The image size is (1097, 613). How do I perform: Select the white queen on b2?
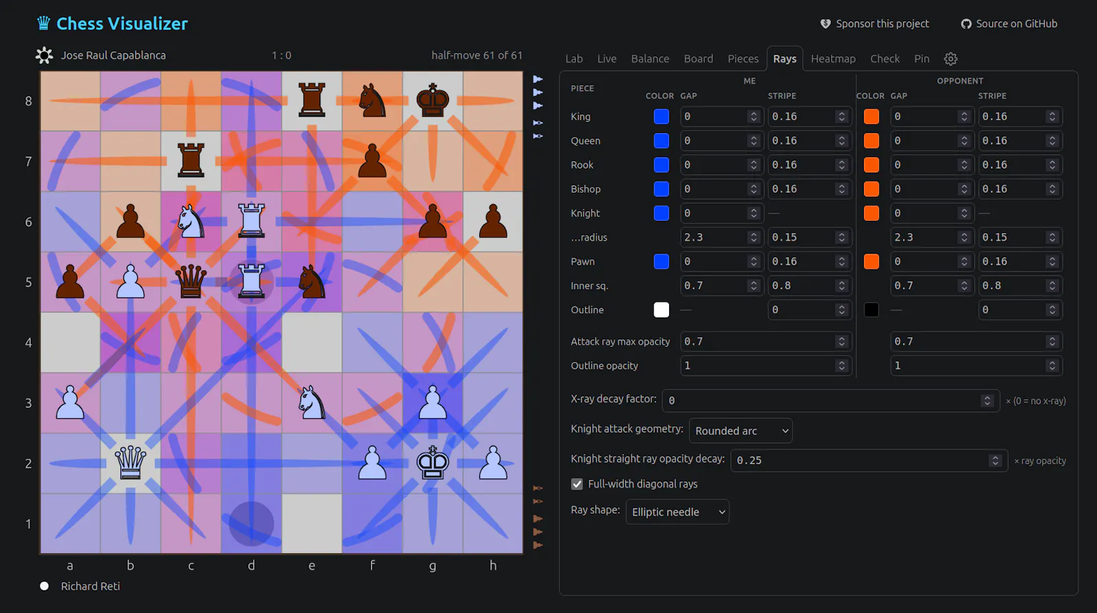click(x=130, y=463)
